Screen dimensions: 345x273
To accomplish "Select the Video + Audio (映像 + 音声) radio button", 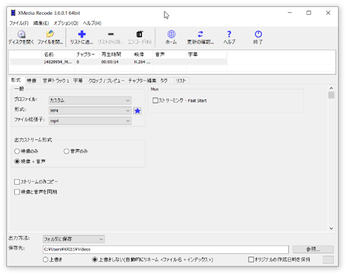I will (x=17, y=161).
